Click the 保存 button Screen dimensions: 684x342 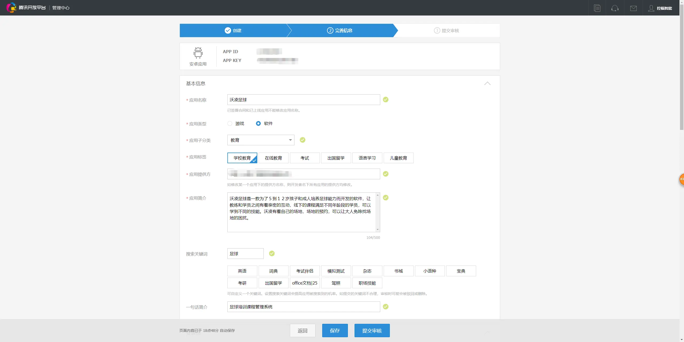tap(335, 331)
